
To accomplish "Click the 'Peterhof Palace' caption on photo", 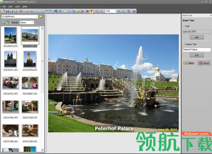I will point(114,129).
